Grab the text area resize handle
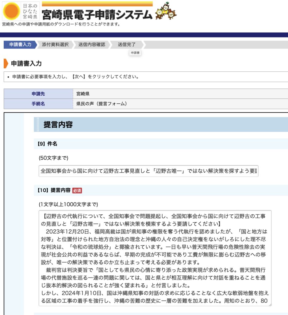The width and height of the screenshot is (288, 315). click(x=270, y=304)
